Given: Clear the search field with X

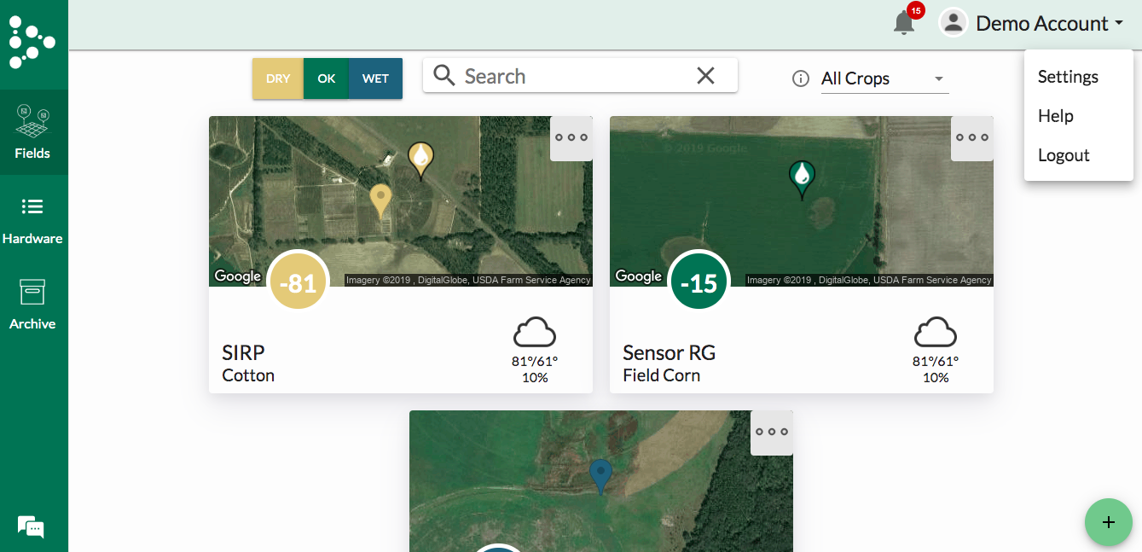Looking at the screenshot, I should [x=705, y=76].
